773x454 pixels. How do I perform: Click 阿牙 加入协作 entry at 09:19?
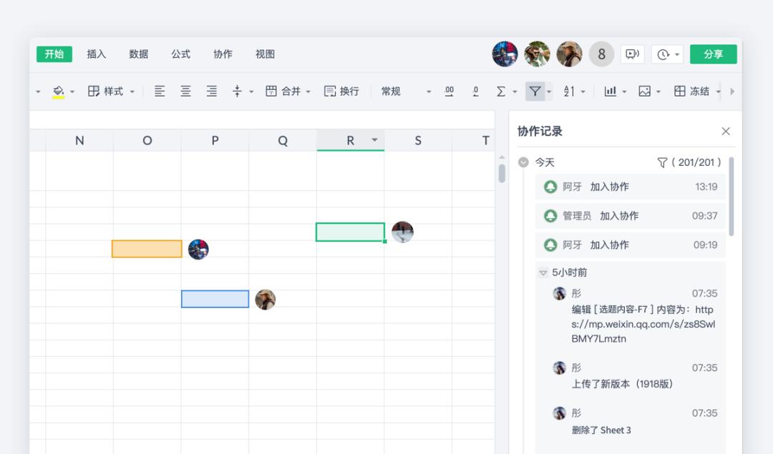630,245
